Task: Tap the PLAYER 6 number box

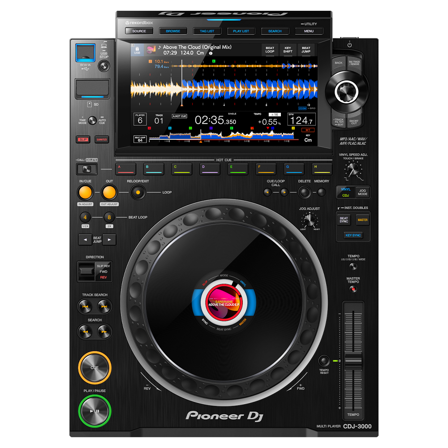Action: click(x=140, y=119)
